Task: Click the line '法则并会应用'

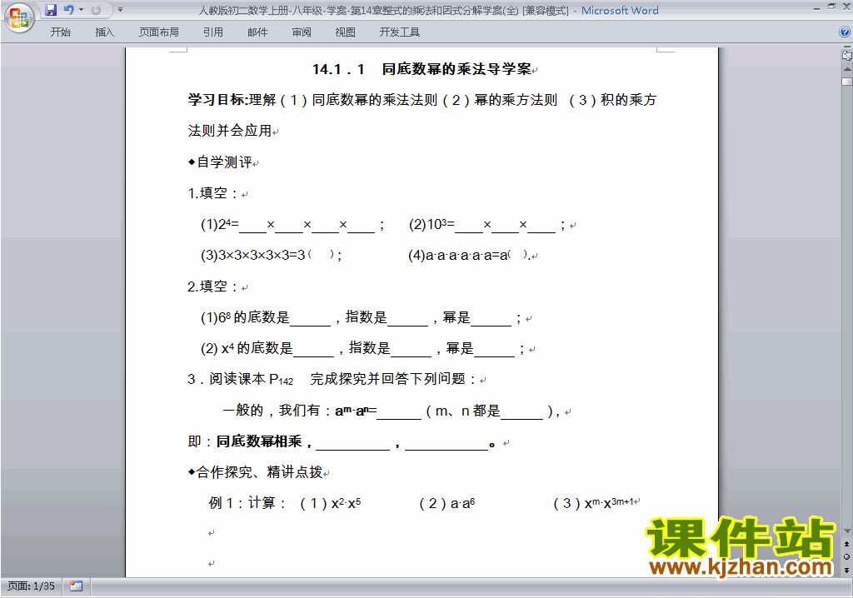Action: [x=230, y=131]
